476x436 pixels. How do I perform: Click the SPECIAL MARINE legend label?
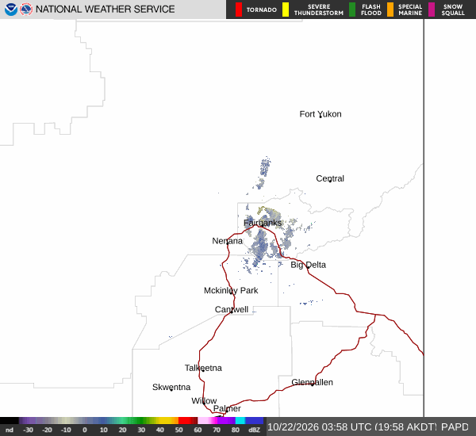(x=410, y=10)
